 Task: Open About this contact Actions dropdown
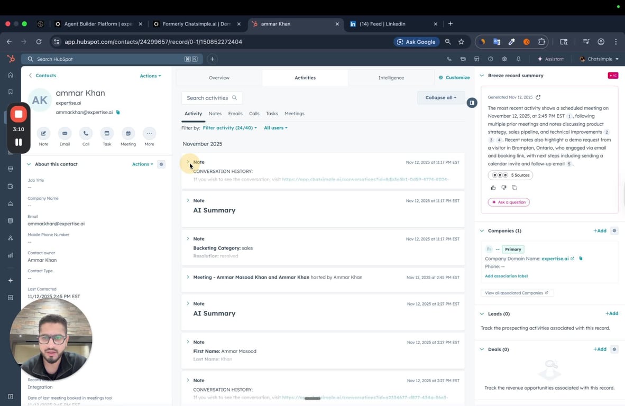(142, 164)
